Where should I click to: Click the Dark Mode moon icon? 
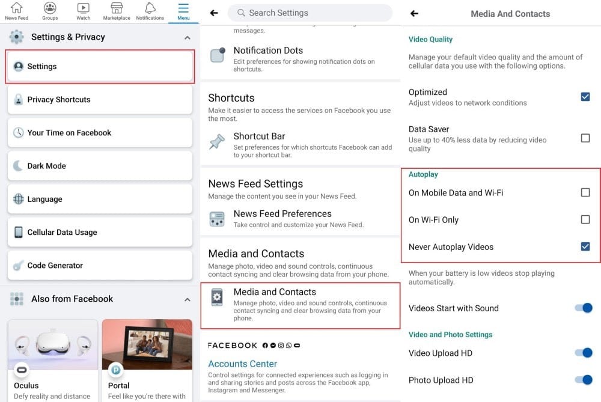[x=18, y=166]
